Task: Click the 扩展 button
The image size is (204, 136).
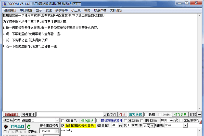Action: (193, 115)
